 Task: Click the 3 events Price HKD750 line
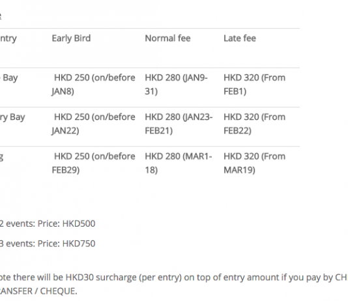[48, 244]
